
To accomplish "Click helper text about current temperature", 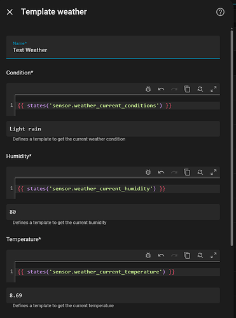I will (63, 306).
